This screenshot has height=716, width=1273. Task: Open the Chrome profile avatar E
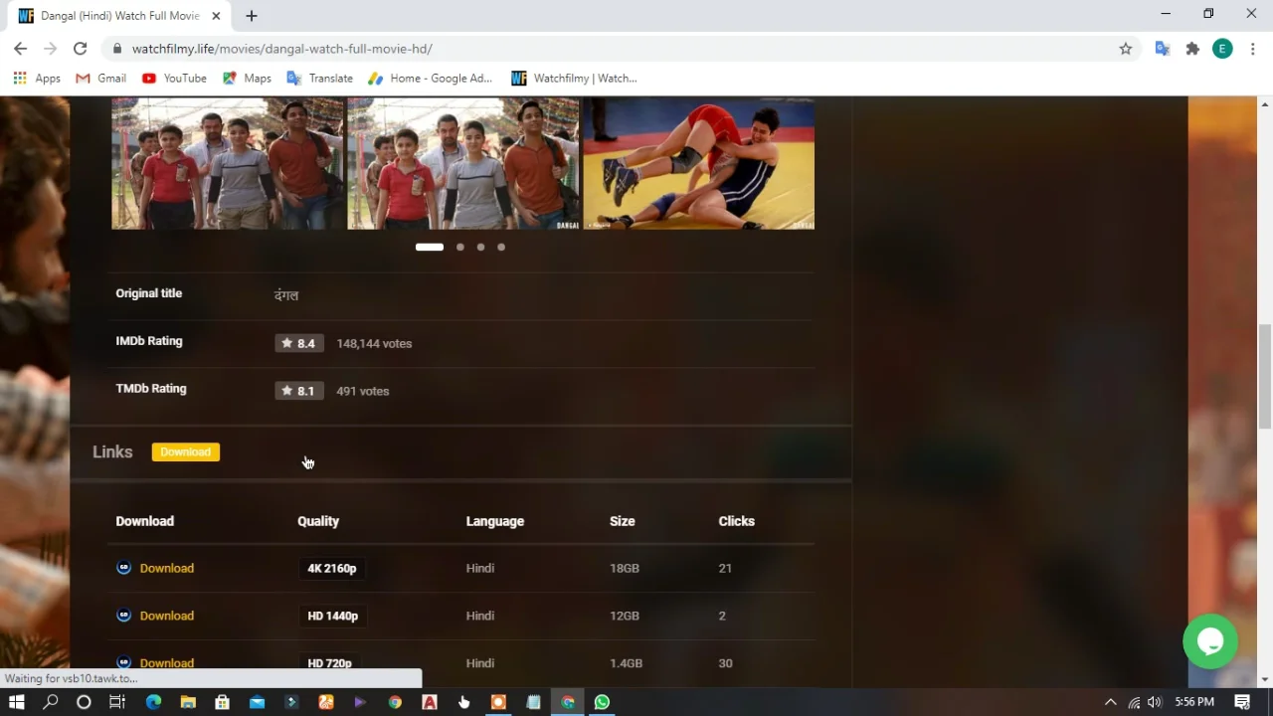click(1222, 48)
